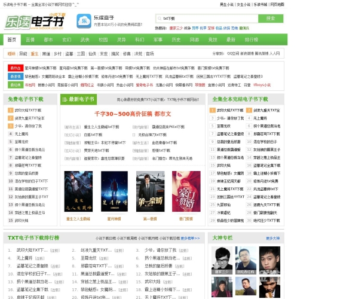The image size is (337, 299).
Task: Open the 武侠 category in the navigation bar
Action: [85, 40]
